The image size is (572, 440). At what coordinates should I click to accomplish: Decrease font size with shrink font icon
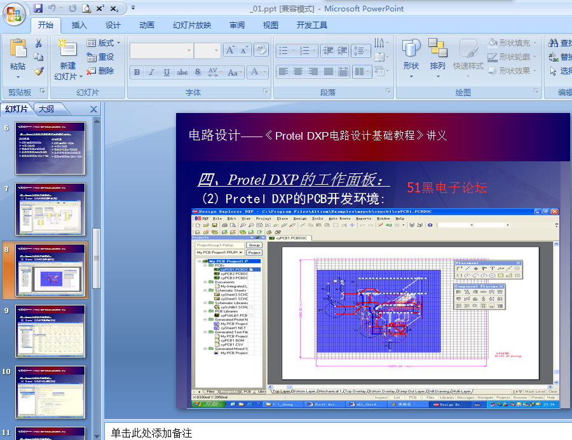coord(244,50)
